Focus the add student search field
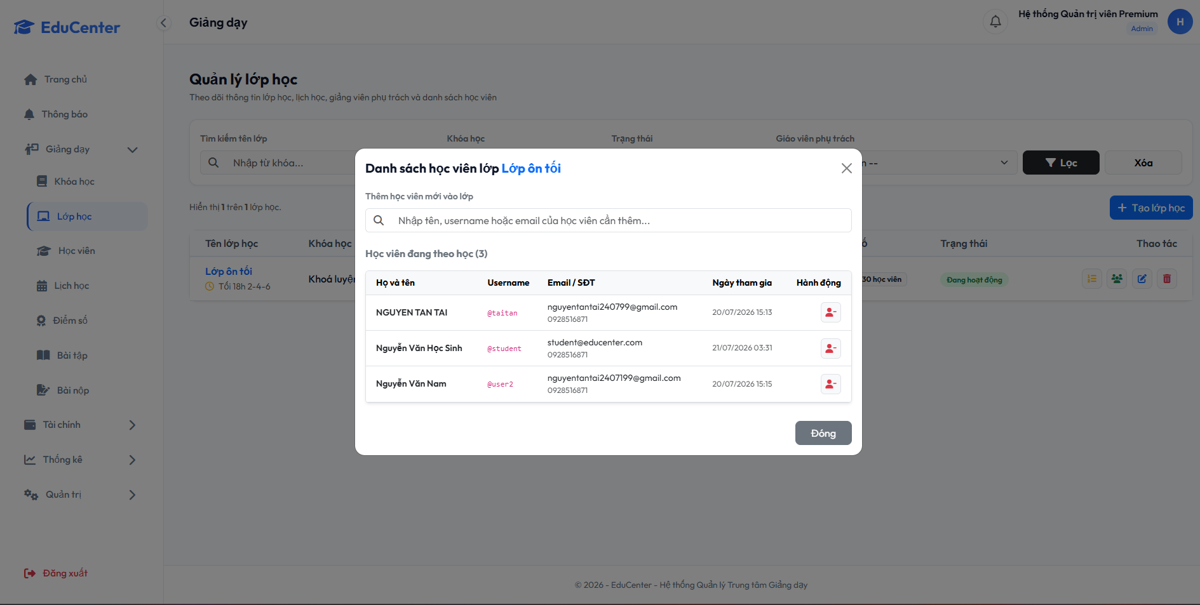The height and width of the screenshot is (605, 1200). click(608, 220)
